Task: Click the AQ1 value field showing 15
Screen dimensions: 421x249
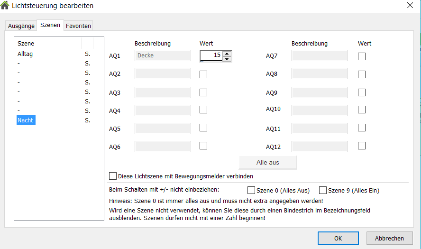Action: click(x=211, y=55)
